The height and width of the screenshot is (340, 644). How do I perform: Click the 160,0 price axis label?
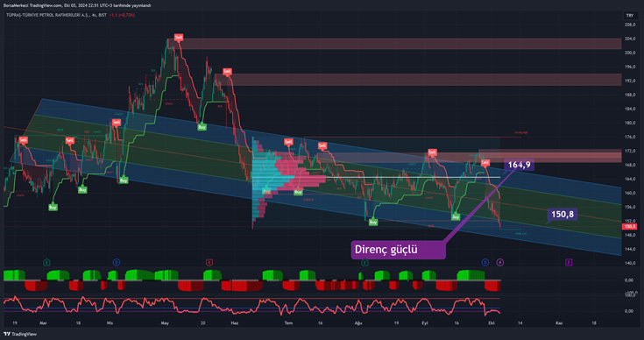point(630,193)
